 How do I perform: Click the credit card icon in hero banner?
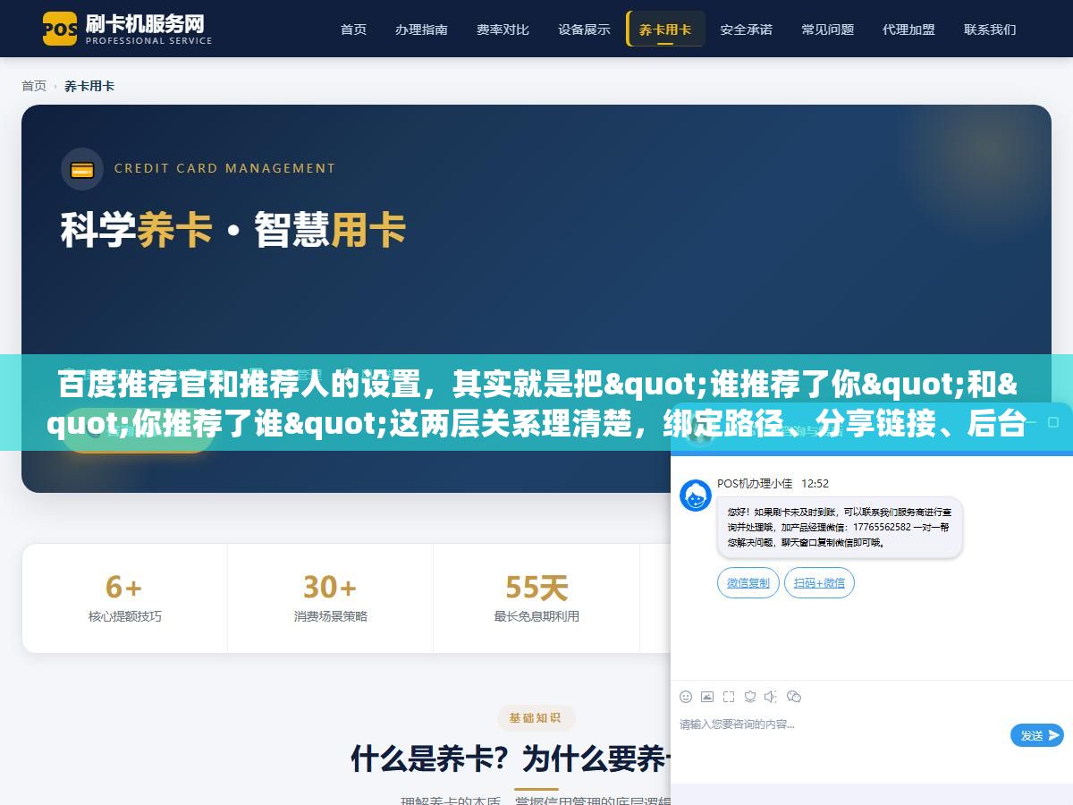82,169
